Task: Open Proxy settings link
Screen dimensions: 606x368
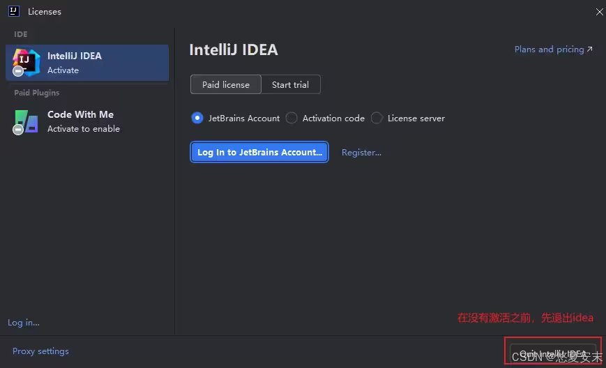Action: click(40, 351)
